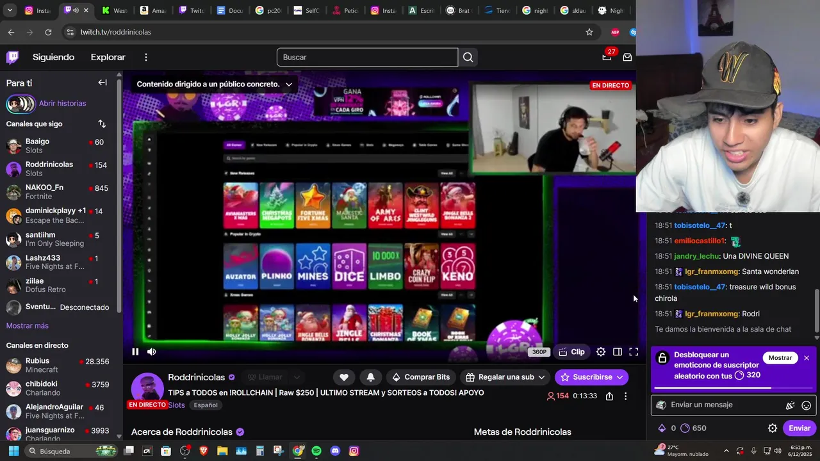Share the stream via share icon

click(609, 396)
